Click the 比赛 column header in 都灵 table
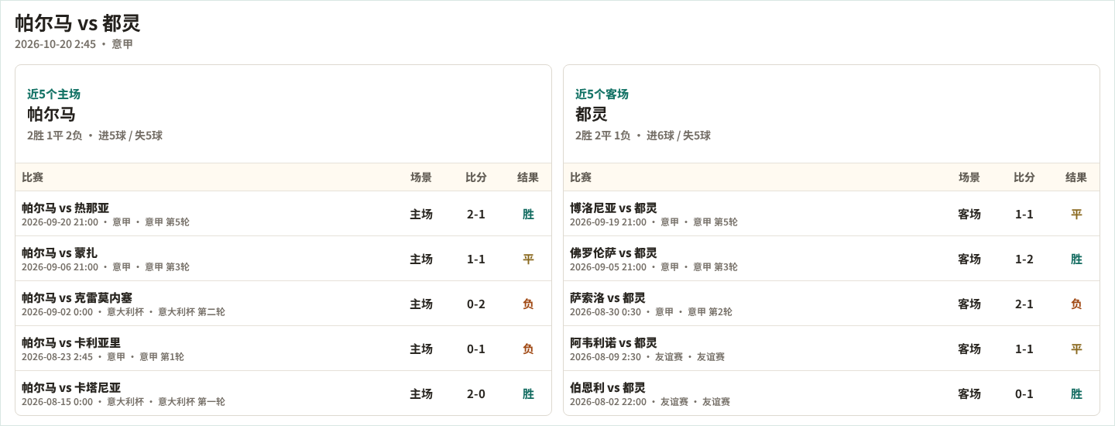The image size is (1115, 426). pyautogui.click(x=581, y=177)
